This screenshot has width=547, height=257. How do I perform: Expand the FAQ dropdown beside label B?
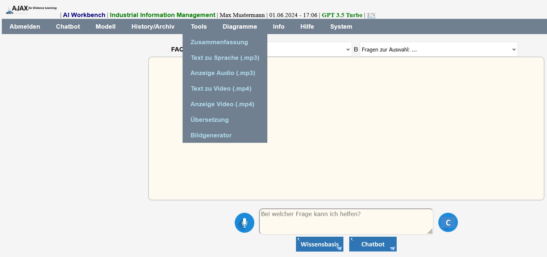pos(309,50)
